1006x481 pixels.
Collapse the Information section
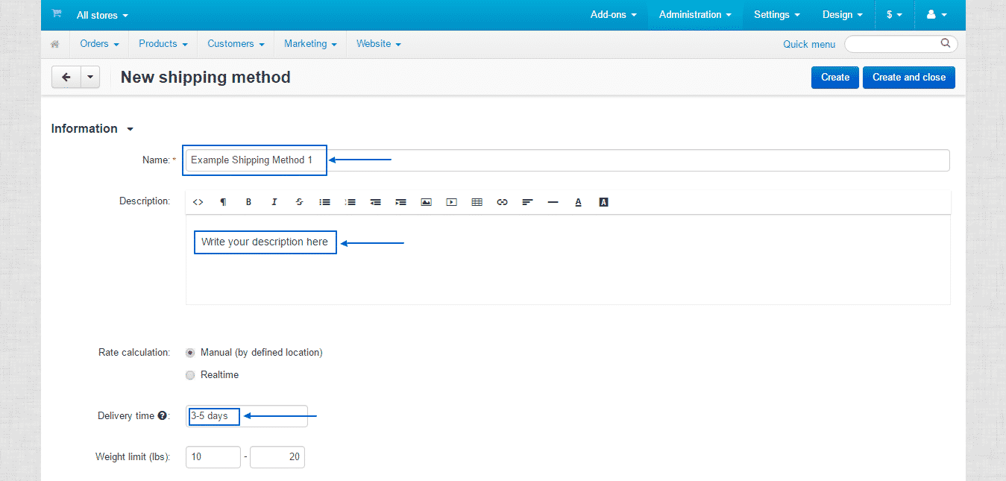(130, 128)
